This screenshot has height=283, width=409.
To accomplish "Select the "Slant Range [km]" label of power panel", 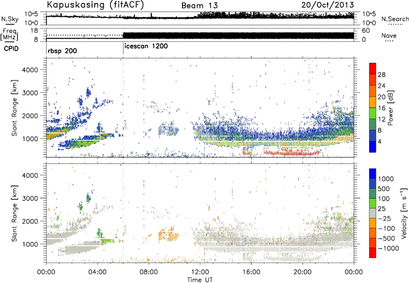I will tap(14, 108).
